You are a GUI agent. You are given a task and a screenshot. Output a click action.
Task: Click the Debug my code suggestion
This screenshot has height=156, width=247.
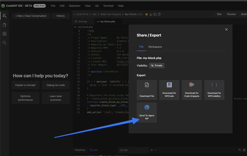(56, 85)
